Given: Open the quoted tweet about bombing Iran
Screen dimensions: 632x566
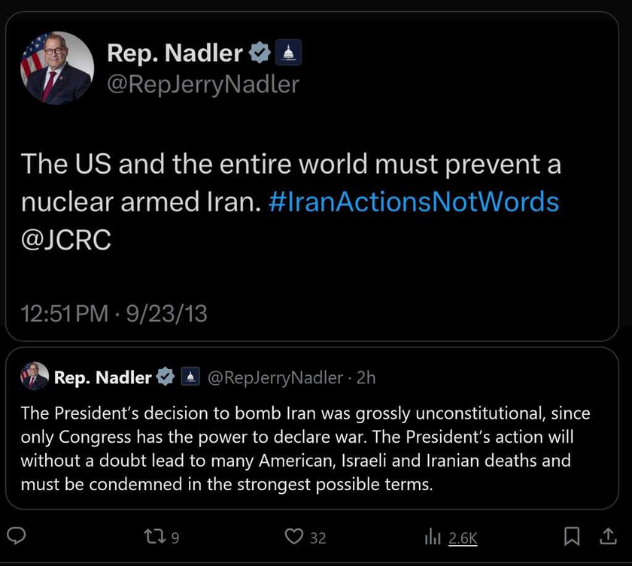Looking at the screenshot, I should (x=312, y=428).
